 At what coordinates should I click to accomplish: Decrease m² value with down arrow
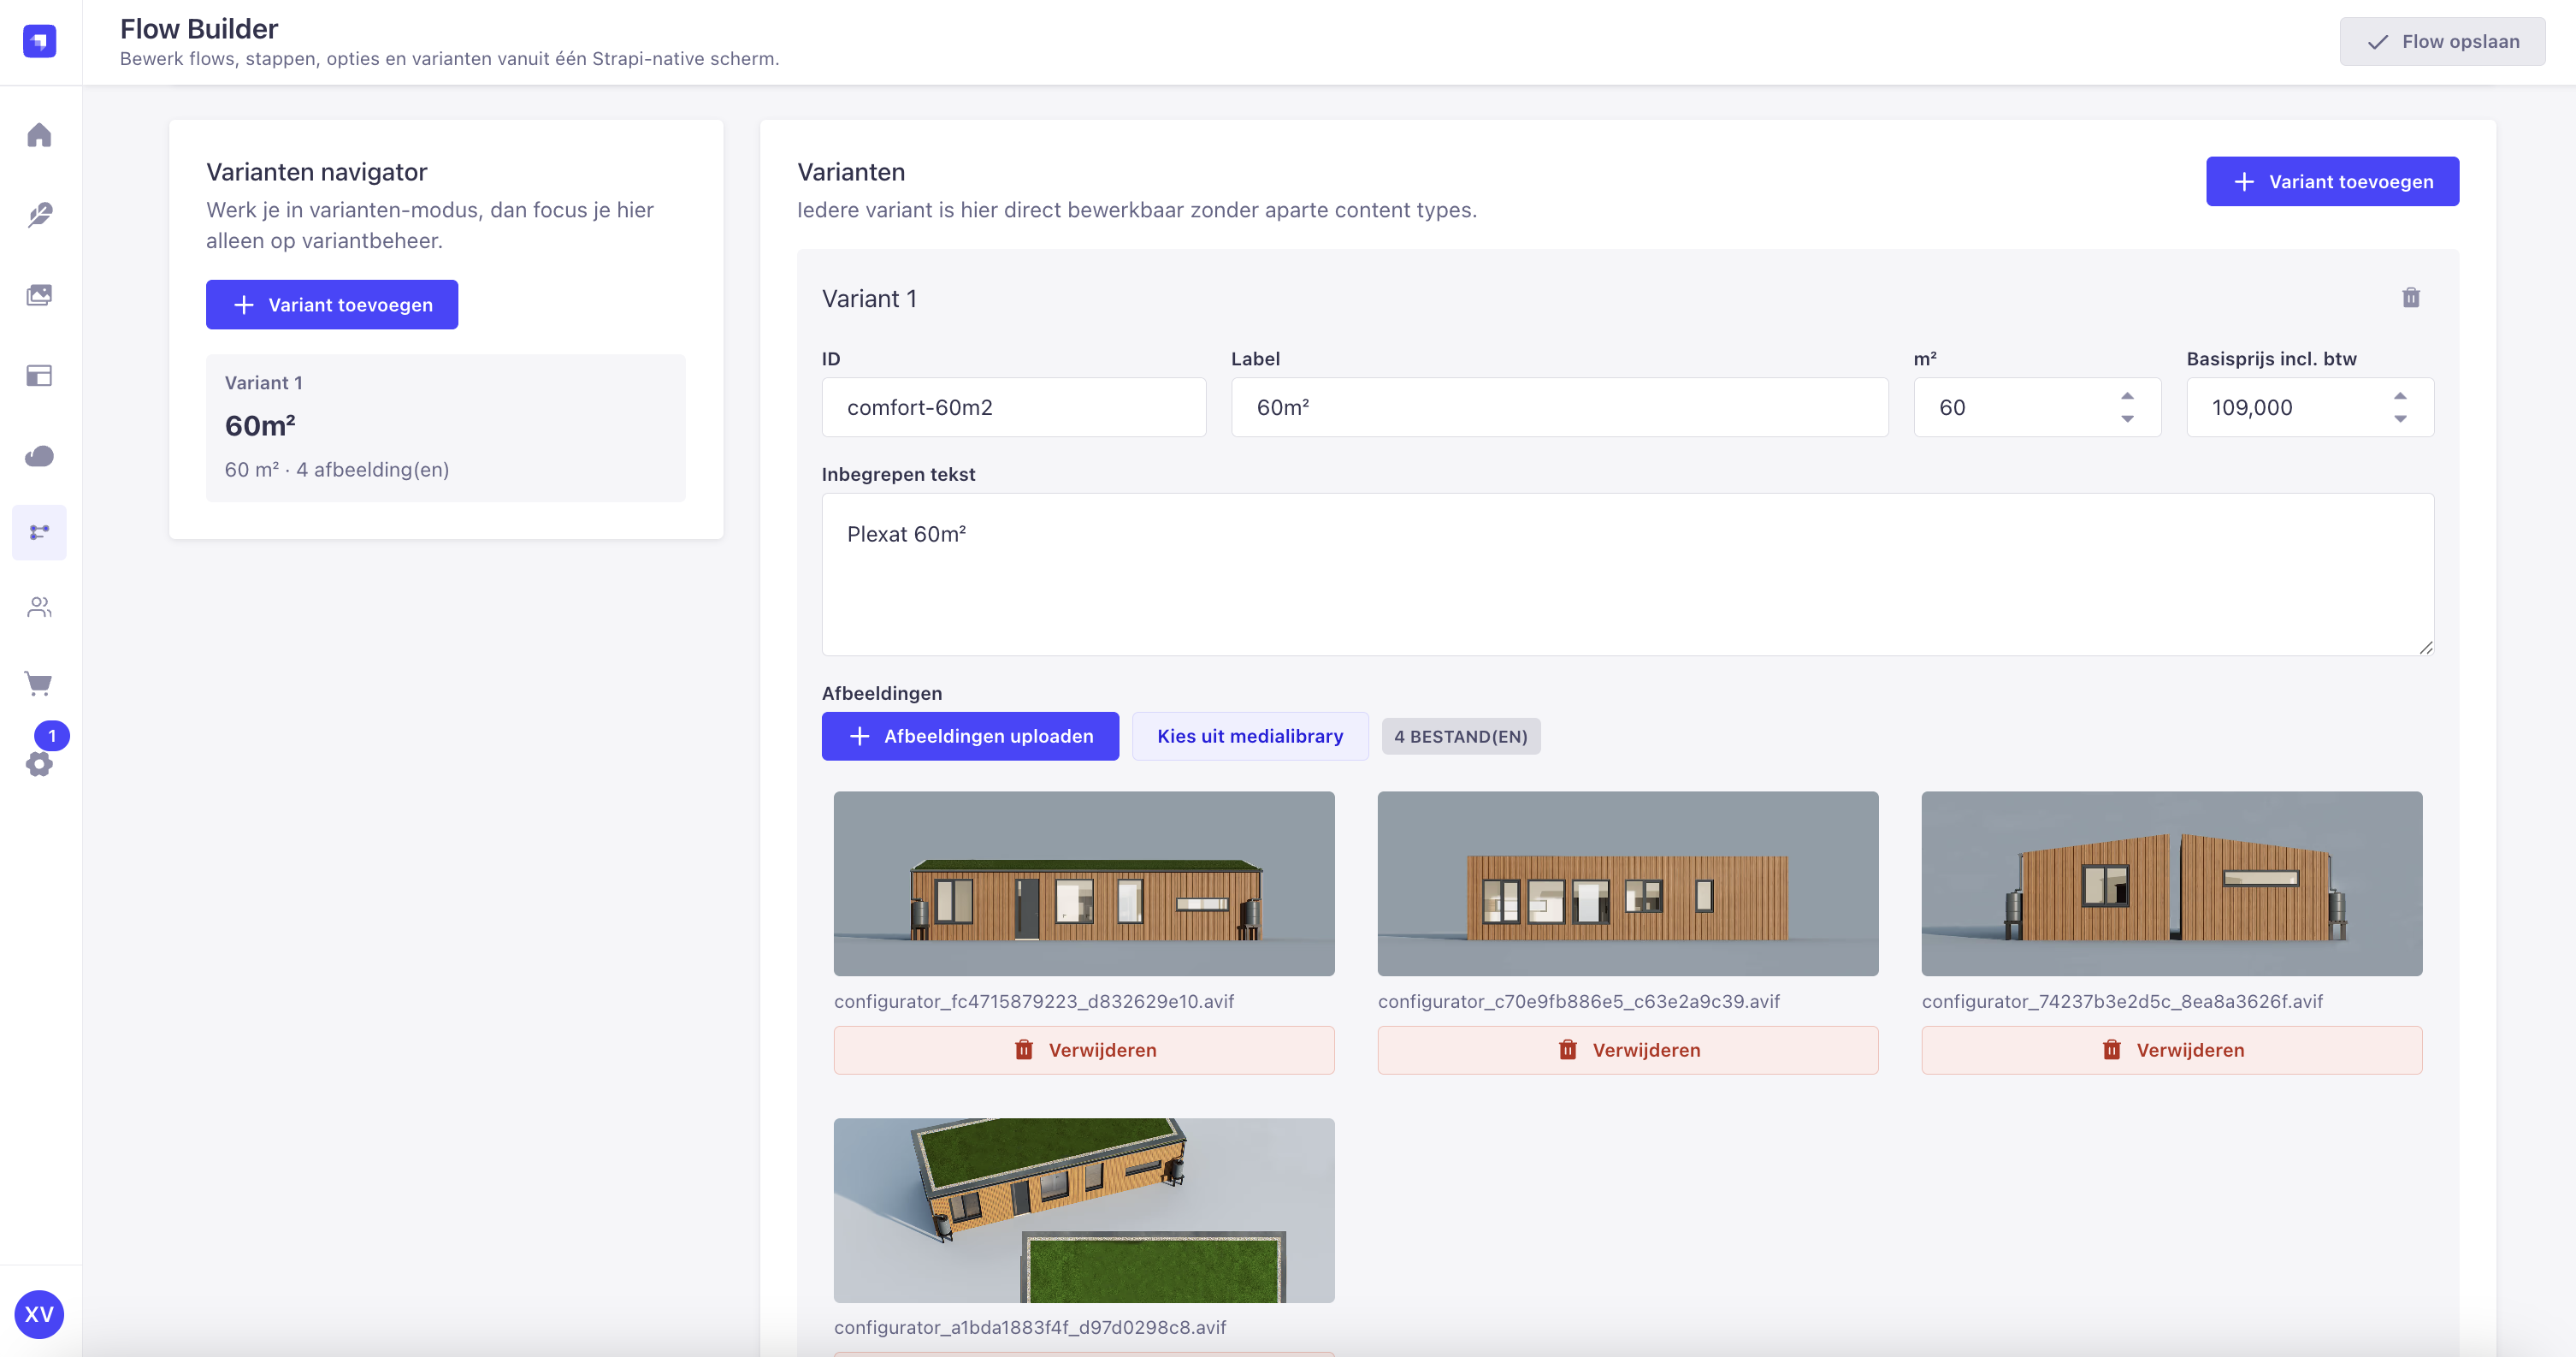pyautogui.click(x=2127, y=419)
